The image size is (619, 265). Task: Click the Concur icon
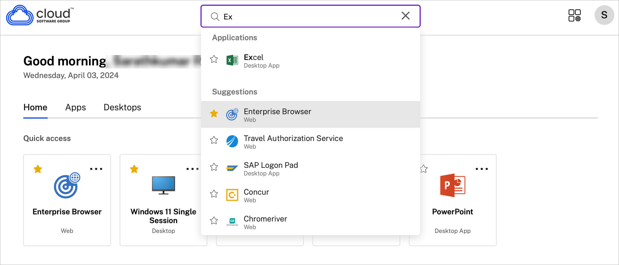coord(232,195)
